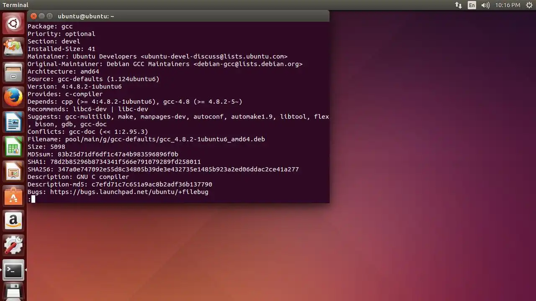This screenshot has width=536, height=301.
Task: Click the SHA1 hash line
Action: [114, 162]
